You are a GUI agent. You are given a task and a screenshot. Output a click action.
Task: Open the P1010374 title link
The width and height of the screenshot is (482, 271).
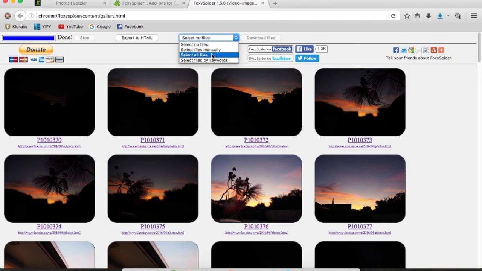tap(49, 227)
